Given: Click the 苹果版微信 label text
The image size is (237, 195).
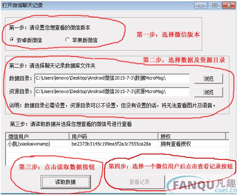Looking at the screenshot, I should pos(85,40).
